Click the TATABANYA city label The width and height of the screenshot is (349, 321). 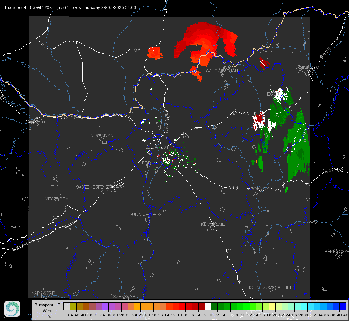tap(100, 136)
